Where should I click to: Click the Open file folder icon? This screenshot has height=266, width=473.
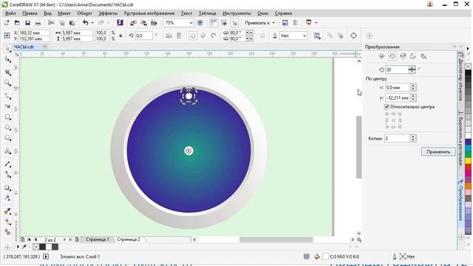(x=17, y=23)
